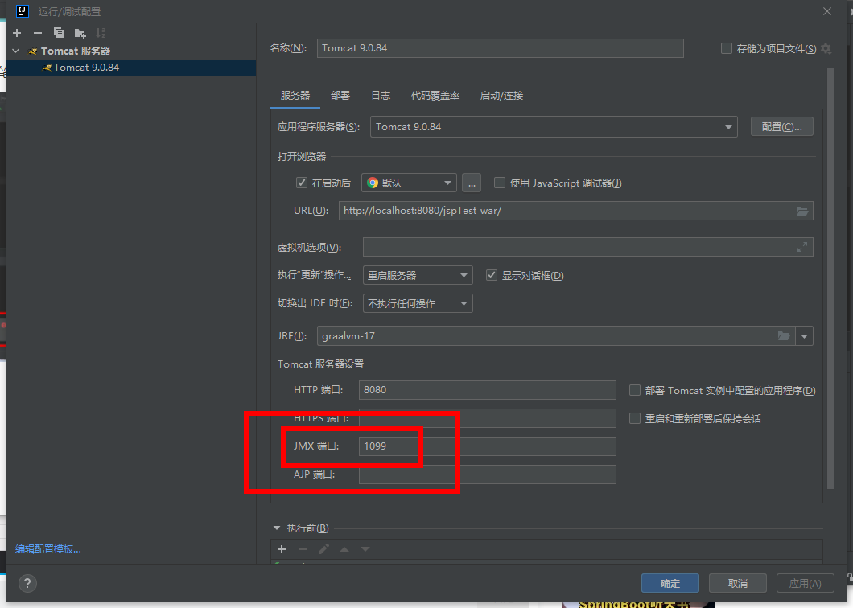
Task: Open the 应用程序服务器 Tomcat 9.0.84 dropdown
Action: (554, 127)
